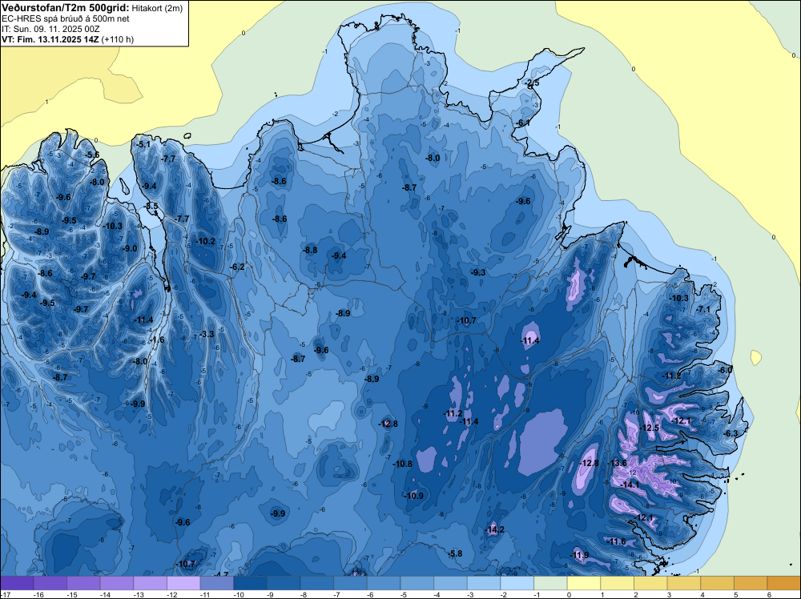This screenshot has height=599, width=801.
Task: Click the -10.9 temperature label
Action: pyautogui.click(x=414, y=496)
